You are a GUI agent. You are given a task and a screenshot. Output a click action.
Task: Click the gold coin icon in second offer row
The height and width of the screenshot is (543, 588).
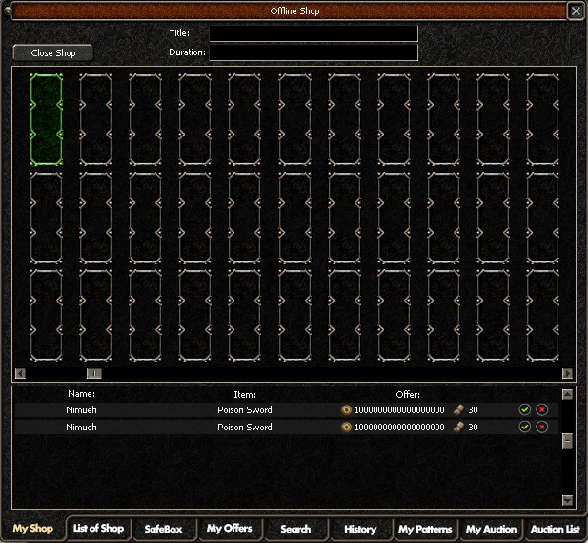point(347,427)
